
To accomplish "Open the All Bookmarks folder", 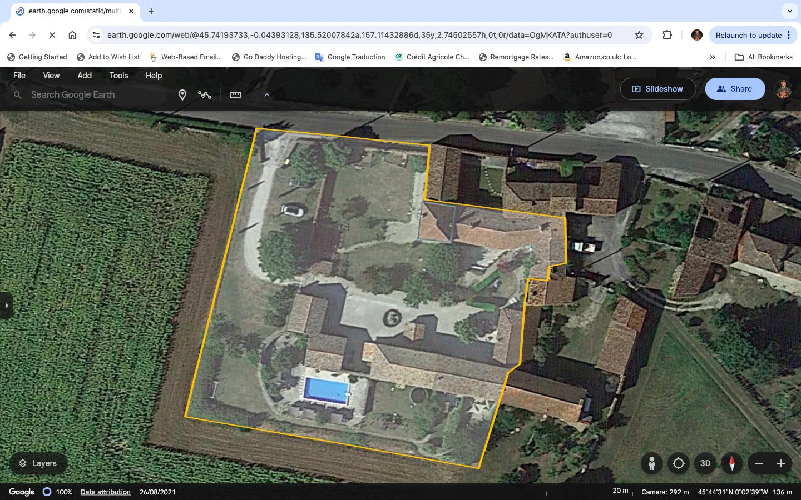I will (x=764, y=57).
